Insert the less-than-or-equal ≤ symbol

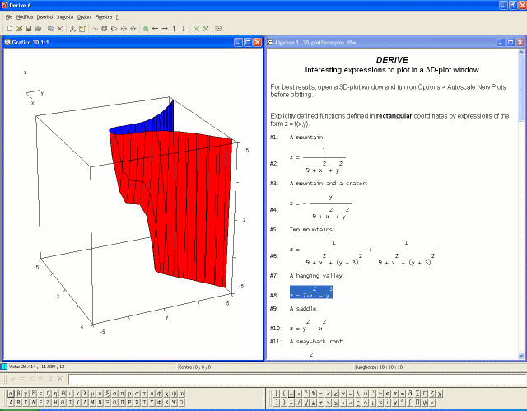click(336, 393)
